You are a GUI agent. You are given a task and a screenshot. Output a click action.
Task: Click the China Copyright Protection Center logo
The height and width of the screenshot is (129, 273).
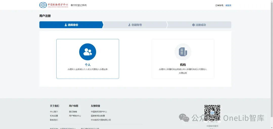click(x=54, y=5)
